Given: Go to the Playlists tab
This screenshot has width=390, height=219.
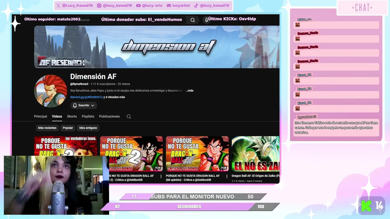Looking at the screenshot, I should (88, 116).
